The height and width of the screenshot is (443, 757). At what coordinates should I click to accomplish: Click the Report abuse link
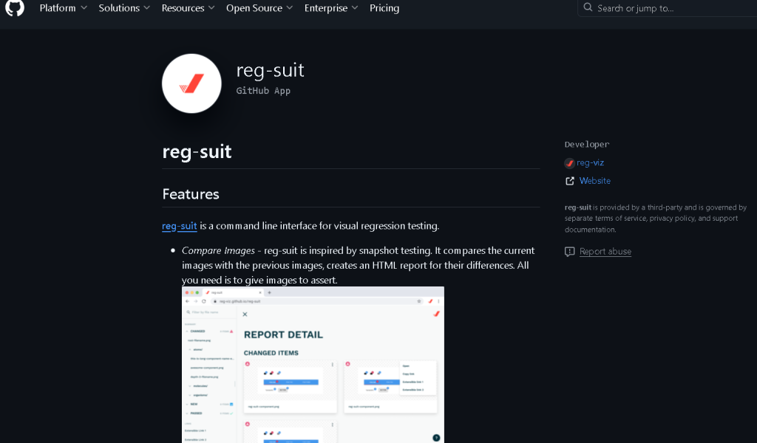coord(605,252)
